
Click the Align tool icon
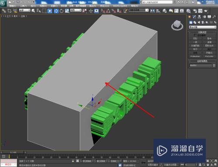[158, 11]
